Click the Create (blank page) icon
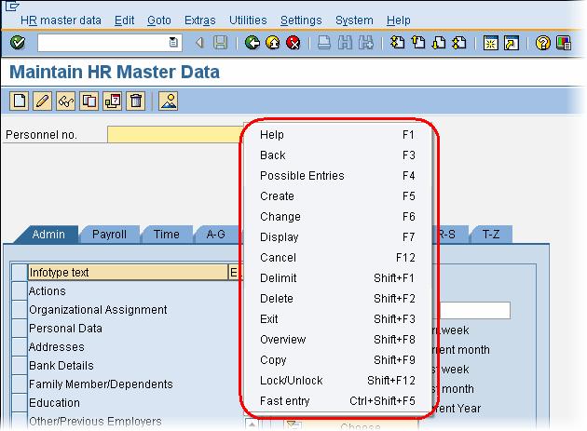 pos(19,101)
